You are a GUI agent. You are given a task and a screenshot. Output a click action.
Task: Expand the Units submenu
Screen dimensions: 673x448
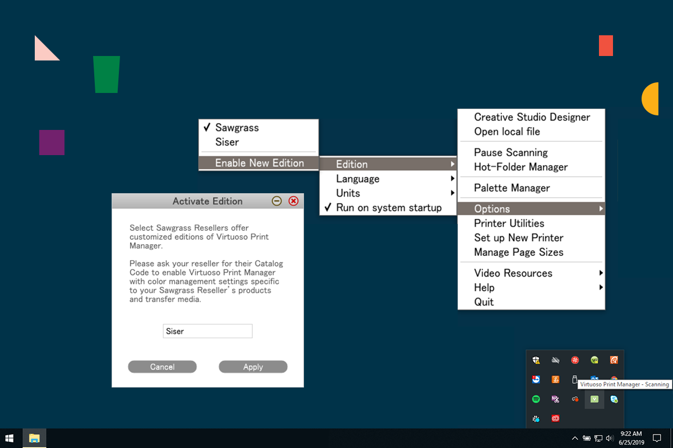[x=389, y=193]
